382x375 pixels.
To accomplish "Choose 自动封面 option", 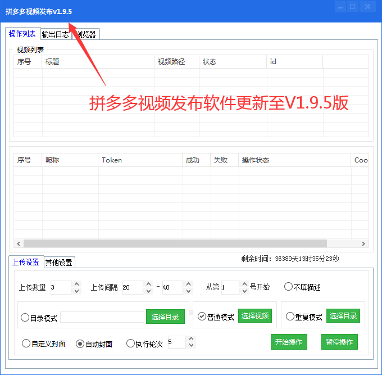I will coord(94,344).
